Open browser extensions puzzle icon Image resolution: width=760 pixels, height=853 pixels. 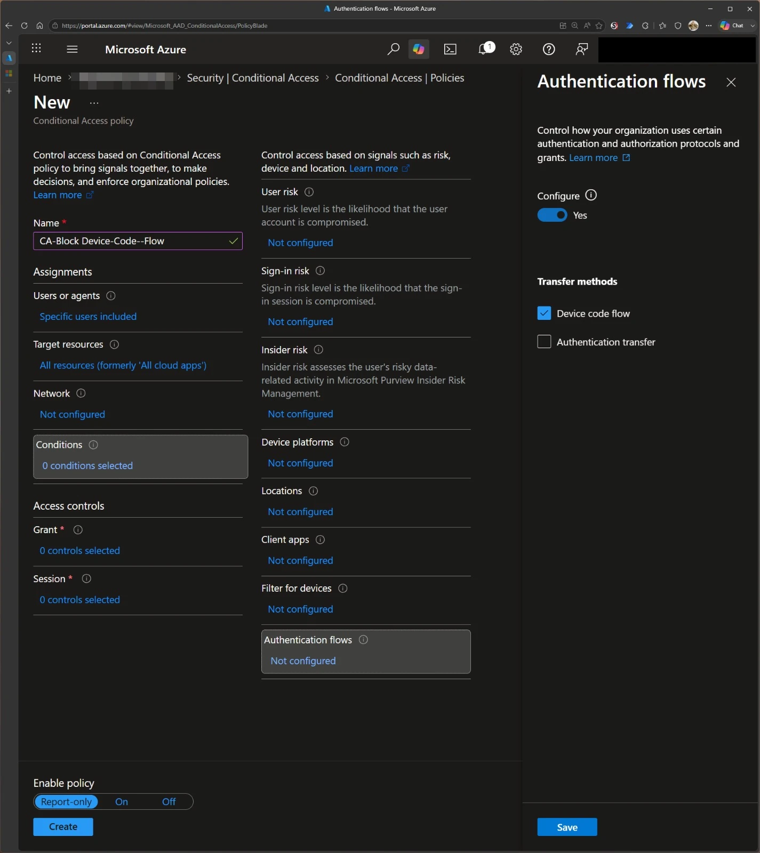(645, 26)
